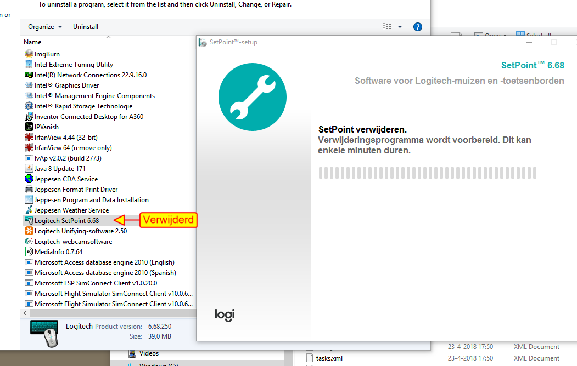Click the Logitech-webcamsoftware icon

(x=29, y=241)
